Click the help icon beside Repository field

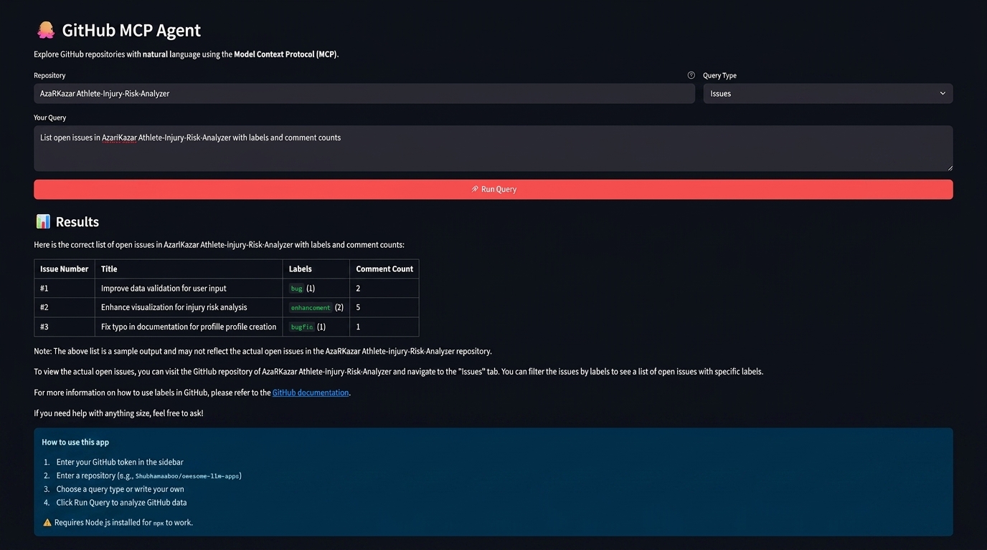click(x=691, y=75)
